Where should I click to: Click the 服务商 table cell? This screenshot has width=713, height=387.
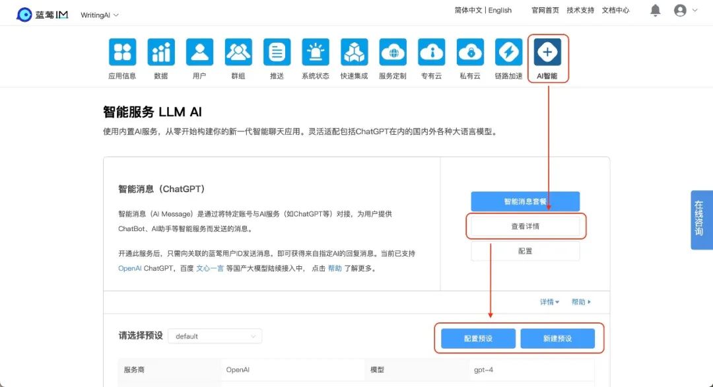[170, 370]
